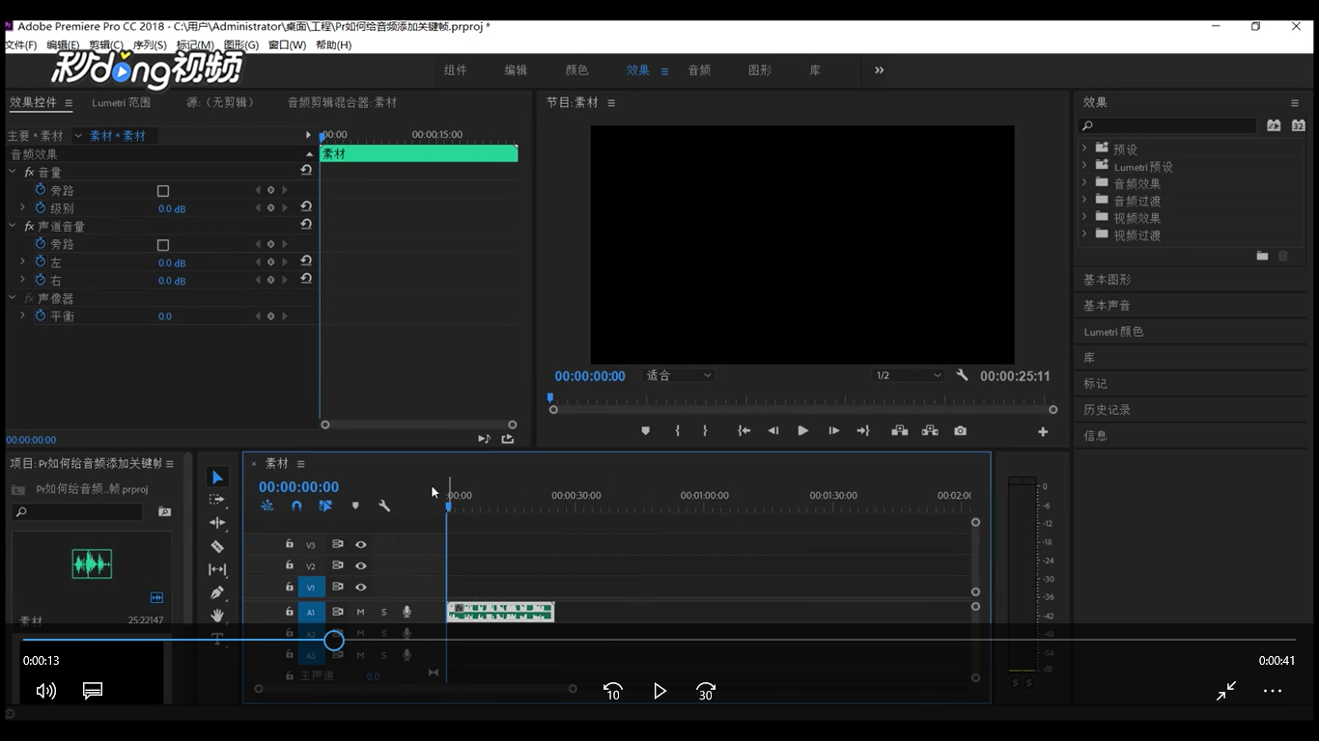This screenshot has width=1319, height=741.
Task: Show more workspaces with double chevron
Action: pos(879,69)
